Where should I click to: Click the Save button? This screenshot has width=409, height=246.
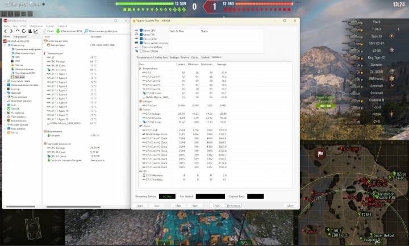195,206
